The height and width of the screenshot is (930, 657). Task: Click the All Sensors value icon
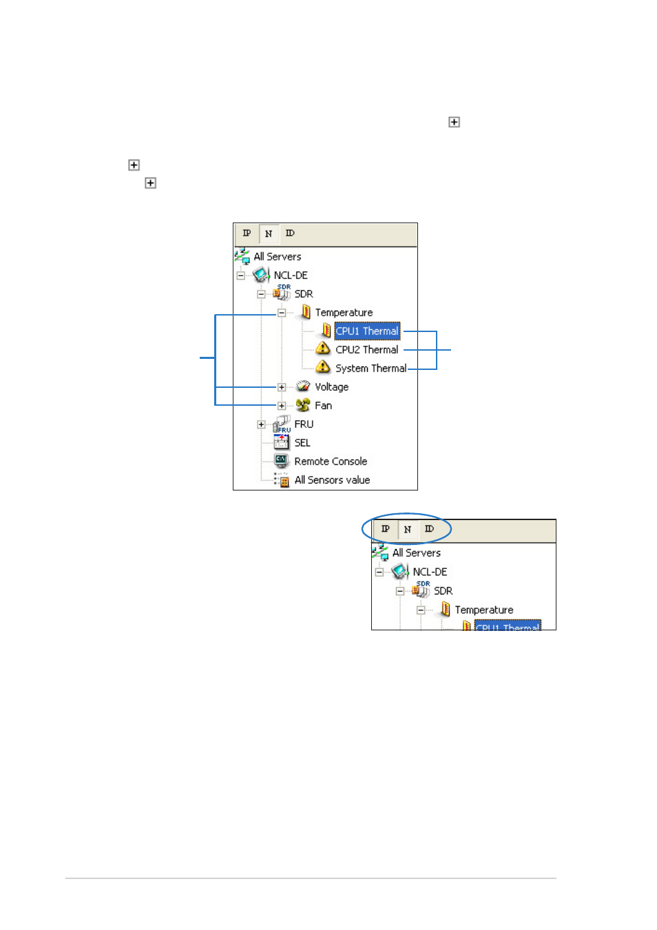(282, 479)
